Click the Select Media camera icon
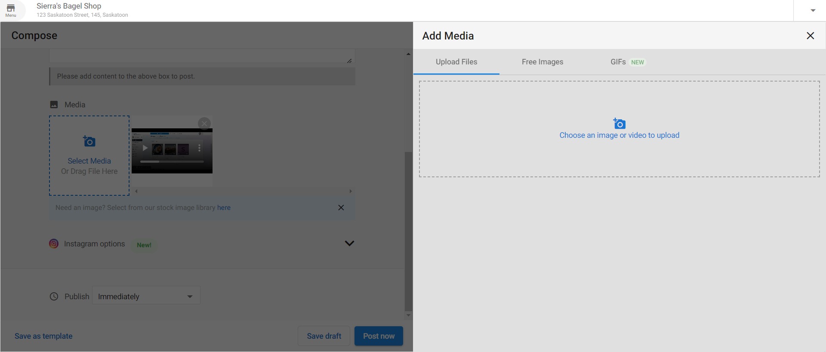 point(89,141)
